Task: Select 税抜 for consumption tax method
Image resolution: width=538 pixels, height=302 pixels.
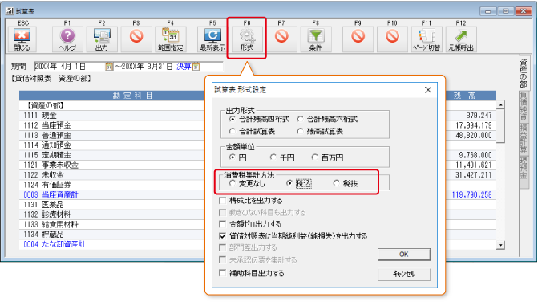Action: tap(336, 183)
